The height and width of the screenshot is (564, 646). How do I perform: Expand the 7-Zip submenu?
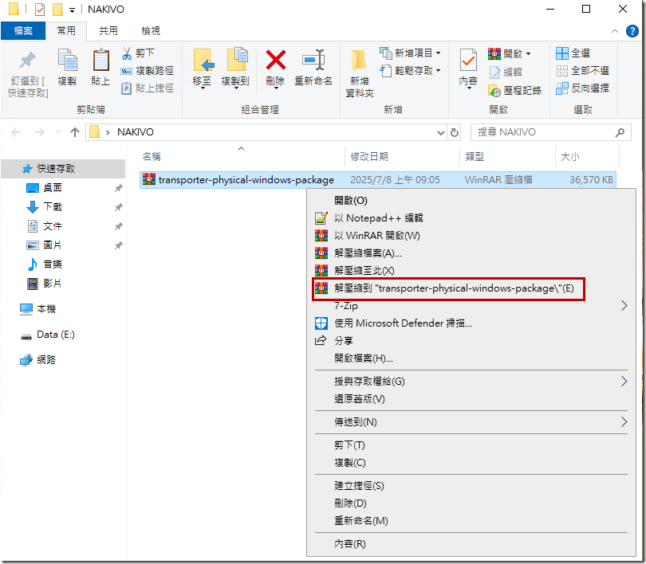471,306
